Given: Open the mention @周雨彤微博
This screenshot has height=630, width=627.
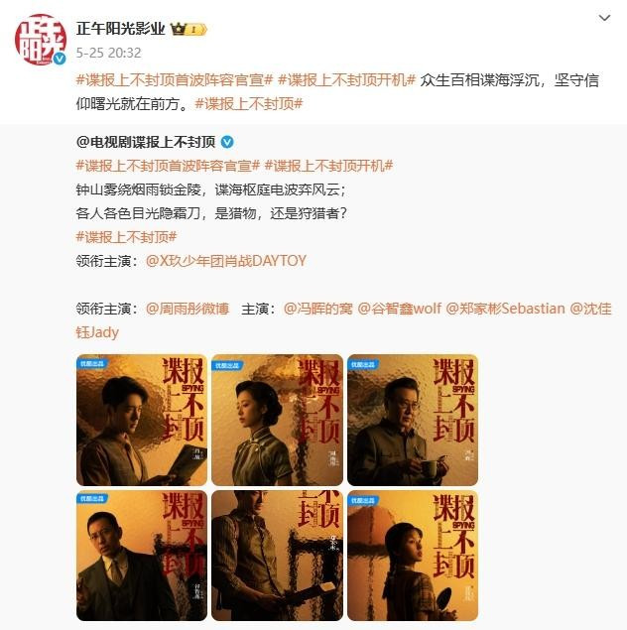Looking at the screenshot, I should [x=188, y=309].
